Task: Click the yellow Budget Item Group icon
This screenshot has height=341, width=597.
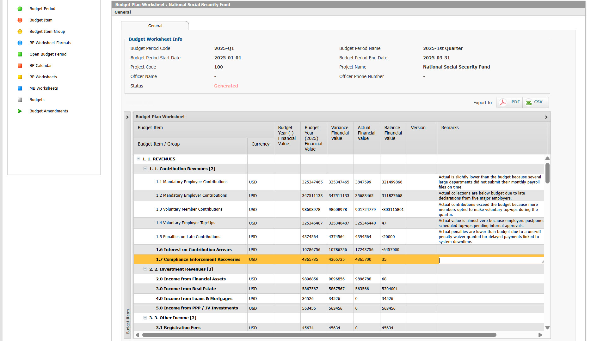Action: pyautogui.click(x=20, y=32)
